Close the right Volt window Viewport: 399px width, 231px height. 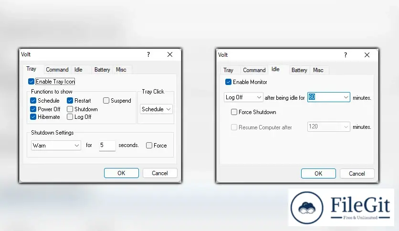[x=367, y=55]
